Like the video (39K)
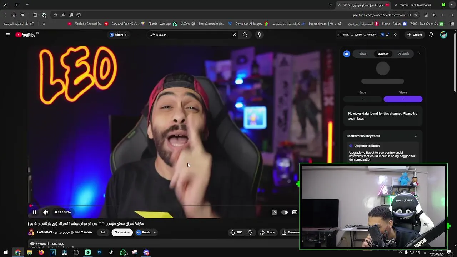This screenshot has width=457, height=257. click(x=236, y=232)
